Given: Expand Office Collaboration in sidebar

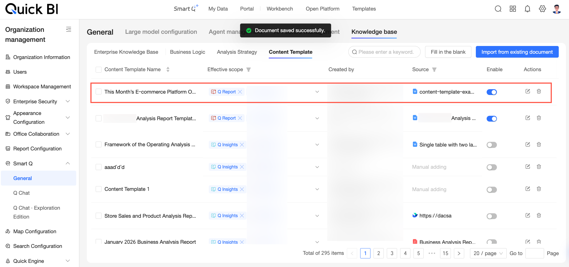Looking at the screenshot, I should pyautogui.click(x=68, y=134).
